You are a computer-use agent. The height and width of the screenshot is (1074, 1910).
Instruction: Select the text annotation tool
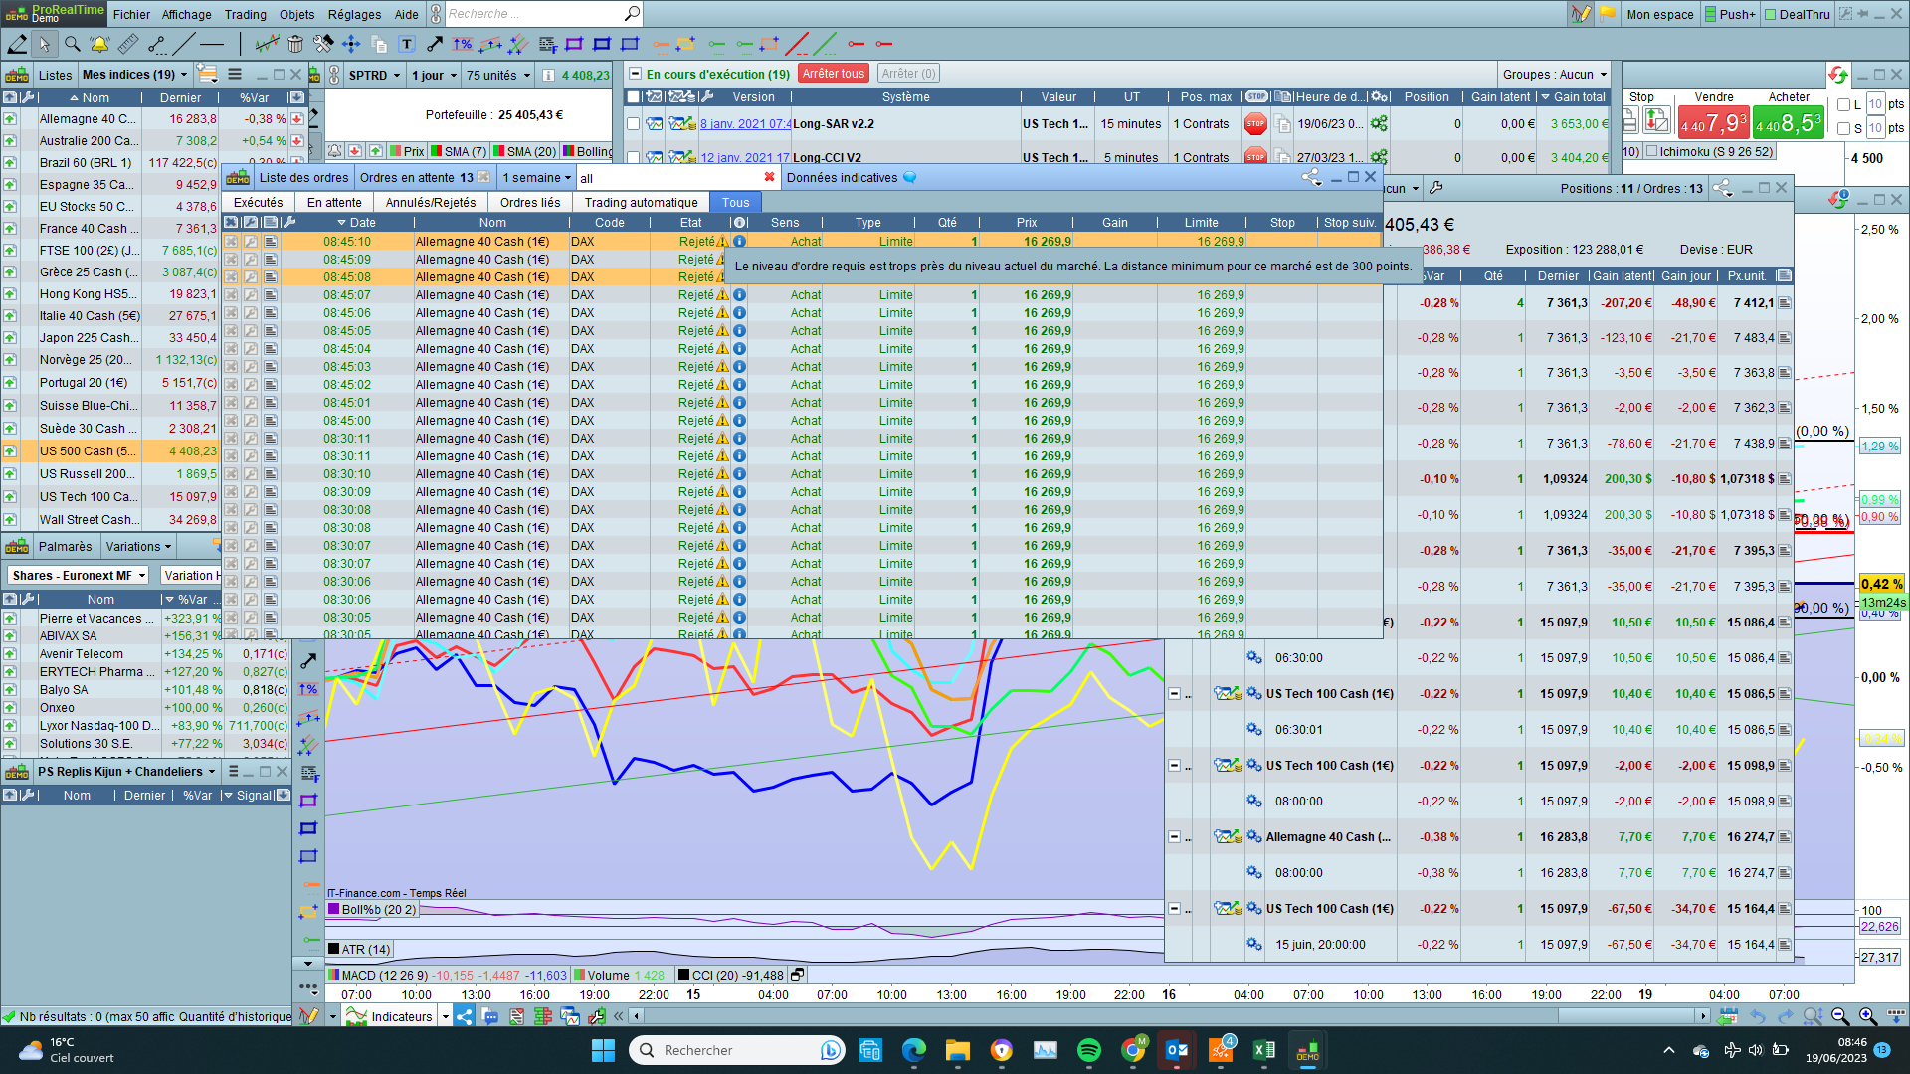(407, 44)
